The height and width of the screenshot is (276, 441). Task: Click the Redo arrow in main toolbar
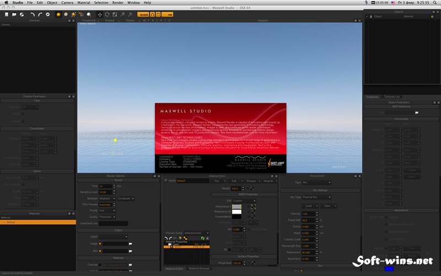click(x=40, y=14)
